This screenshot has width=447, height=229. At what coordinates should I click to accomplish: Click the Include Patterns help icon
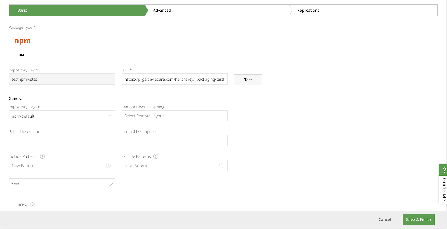point(42,156)
